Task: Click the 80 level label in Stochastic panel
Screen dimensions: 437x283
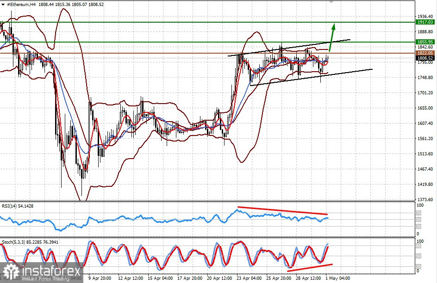Action: click(x=418, y=246)
